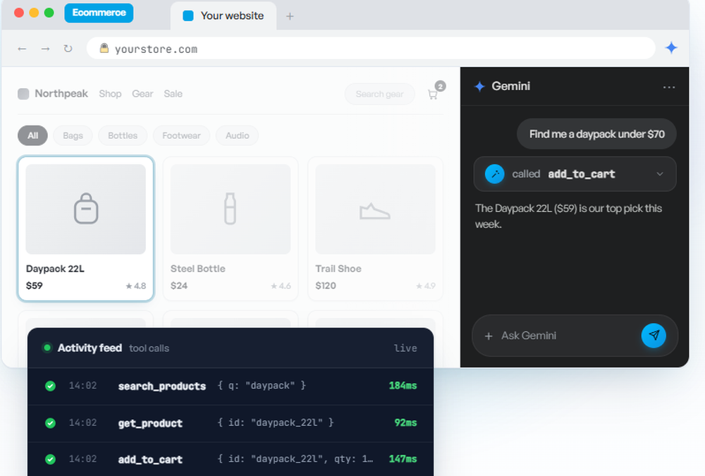The height and width of the screenshot is (476, 705).
Task: Click the browser back arrow
Action: [22, 49]
